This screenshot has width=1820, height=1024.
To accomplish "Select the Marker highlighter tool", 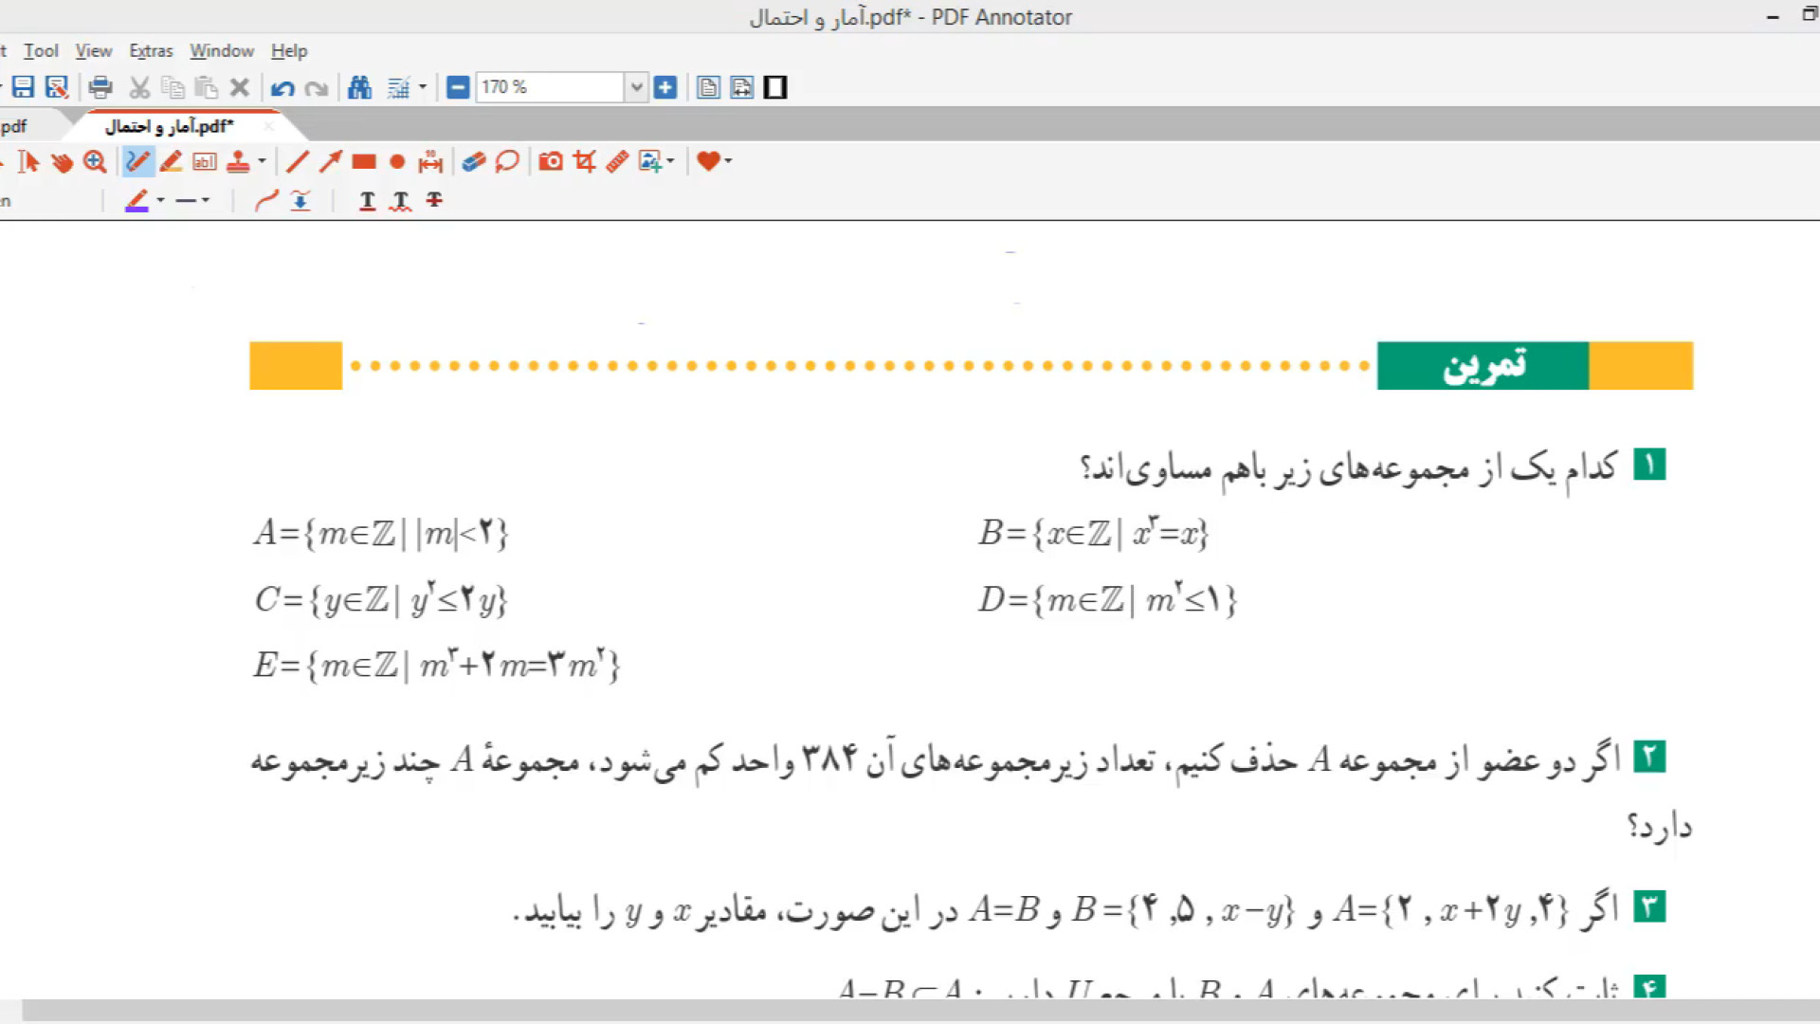I will tap(171, 162).
